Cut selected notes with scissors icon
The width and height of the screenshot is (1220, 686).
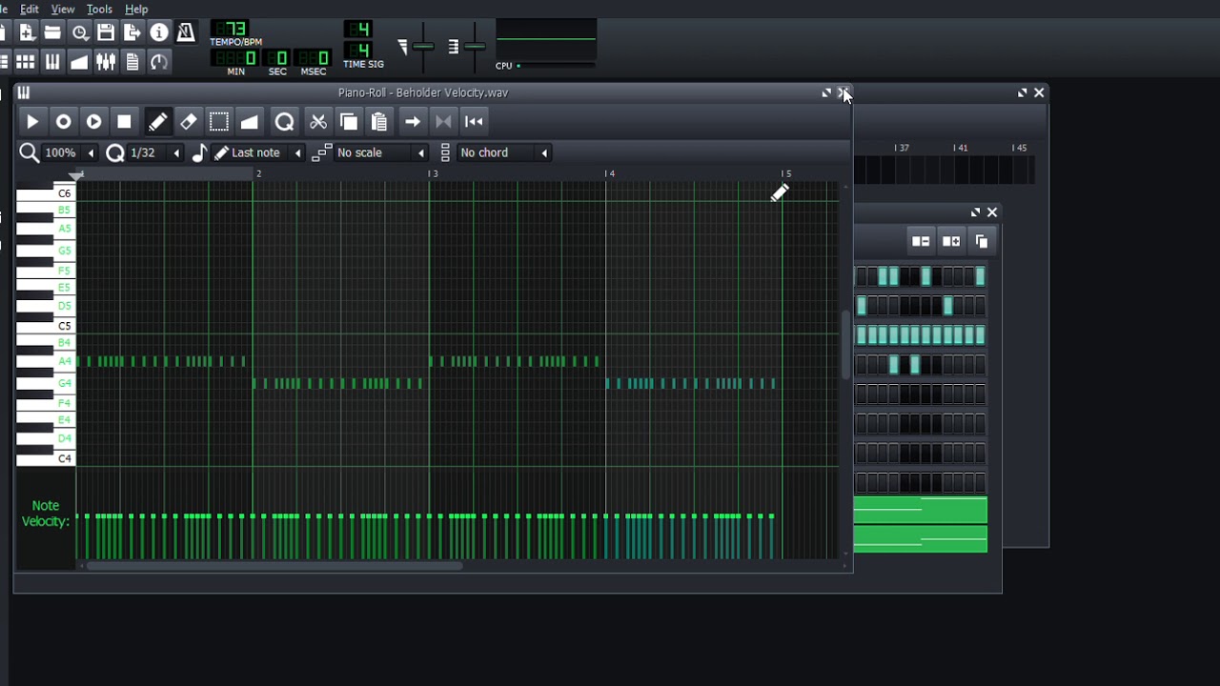coord(318,121)
